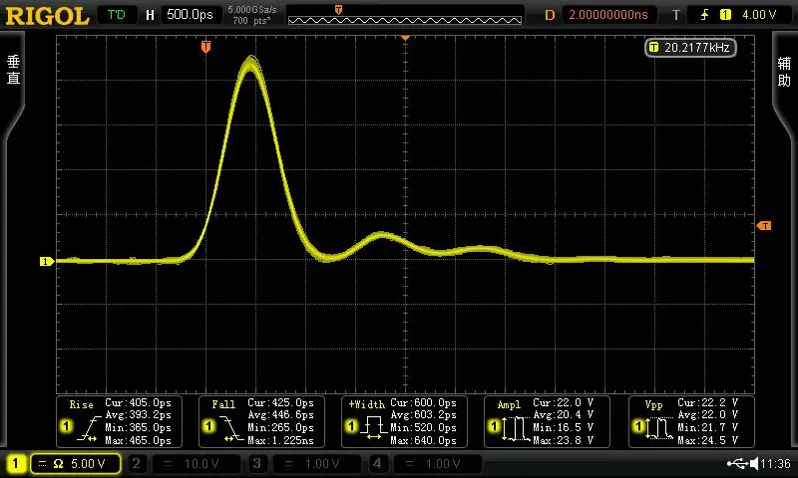The image size is (798, 478).
Task: Click the Fall Avg:446.6ps value
Action: 280,415
